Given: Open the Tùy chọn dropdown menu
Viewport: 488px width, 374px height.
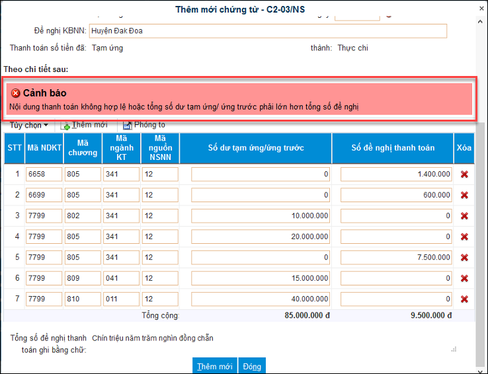Looking at the screenshot, I should [x=29, y=125].
